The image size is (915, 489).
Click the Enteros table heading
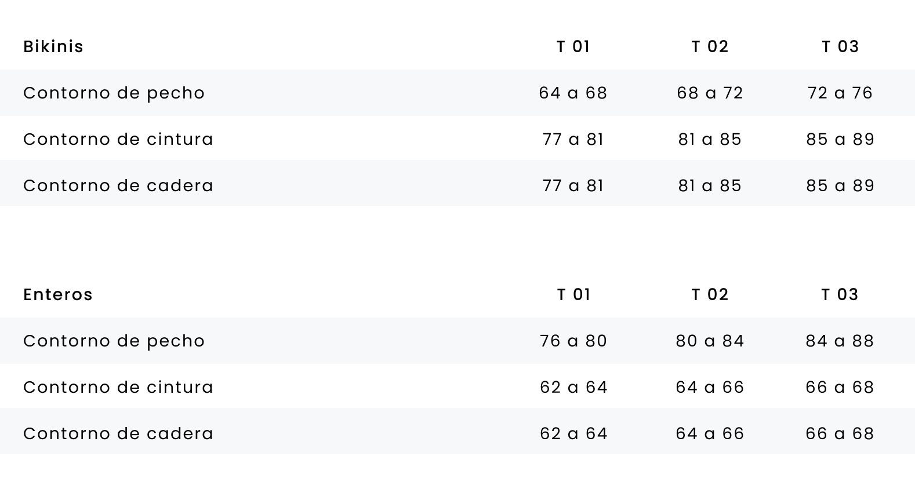tap(58, 294)
